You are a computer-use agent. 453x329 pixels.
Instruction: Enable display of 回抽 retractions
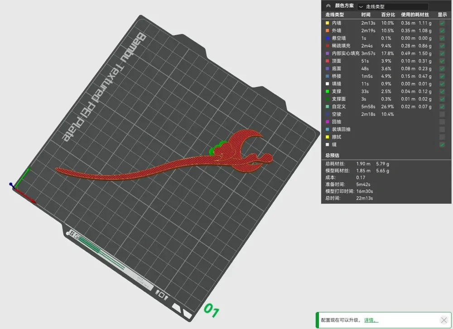tap(442, 122)
